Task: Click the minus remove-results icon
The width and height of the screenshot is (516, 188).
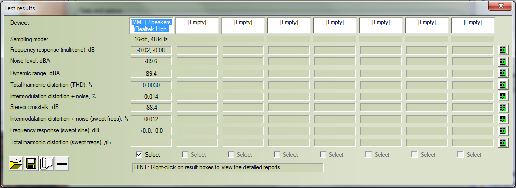Action: 62,164
